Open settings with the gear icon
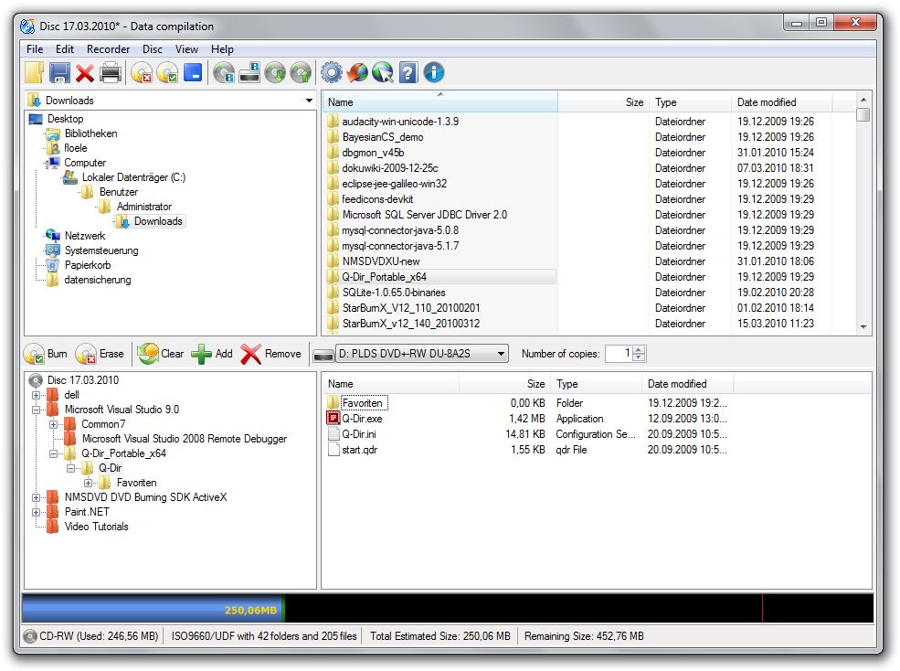Image resolution: width=900 pixels, height=671 pixels. click(x=331, y=73)
